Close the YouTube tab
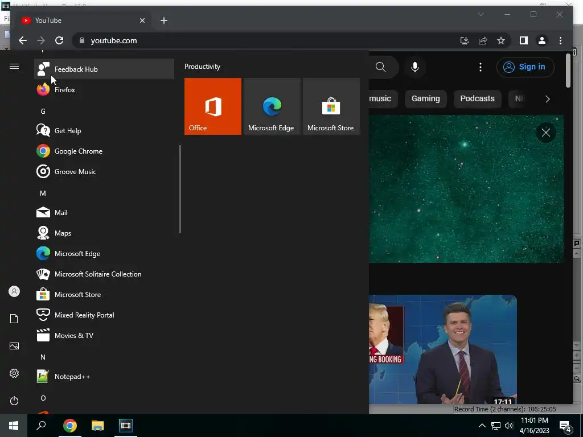Viewport: 583px width, 437px height. click(142, 21)
